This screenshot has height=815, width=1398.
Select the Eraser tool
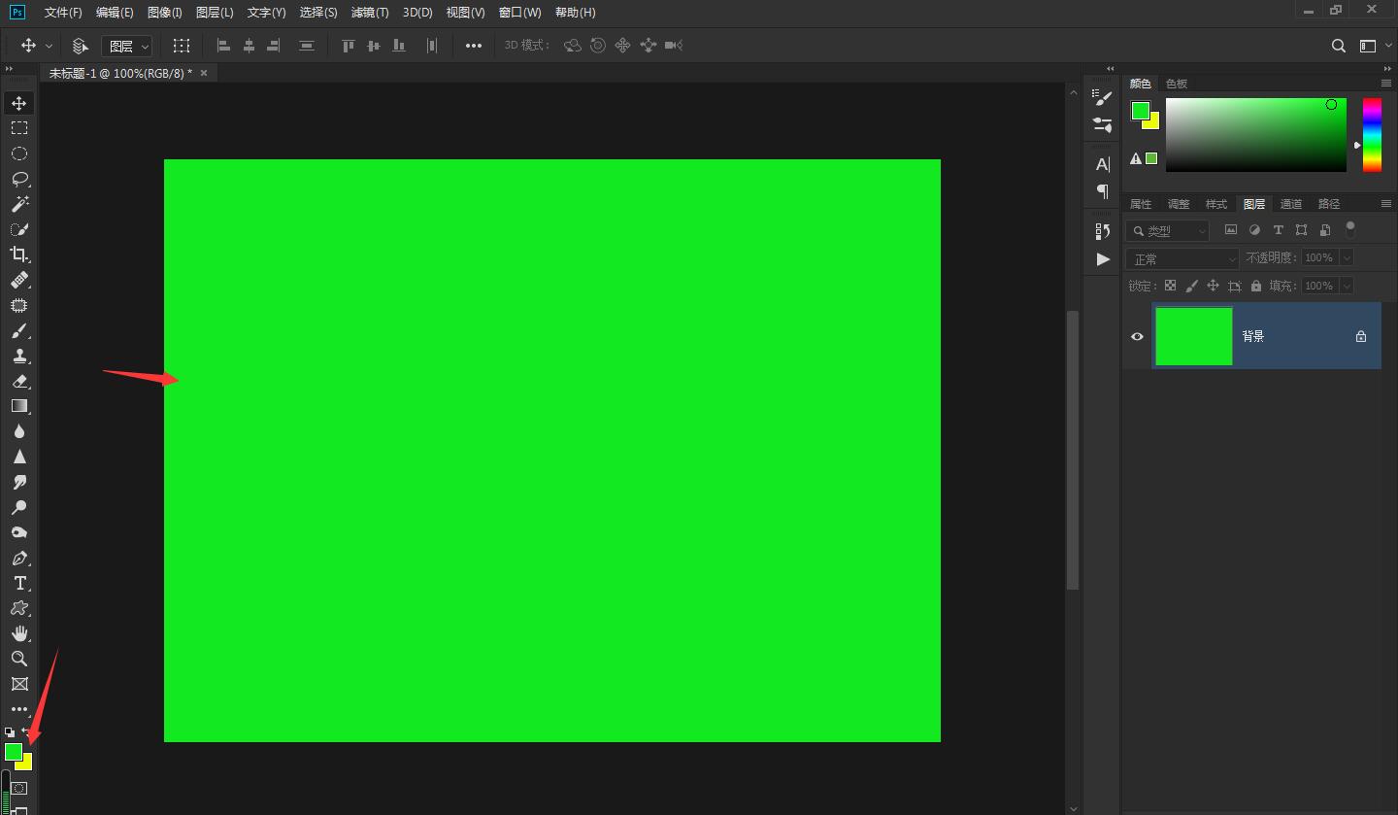coord(19,381)
